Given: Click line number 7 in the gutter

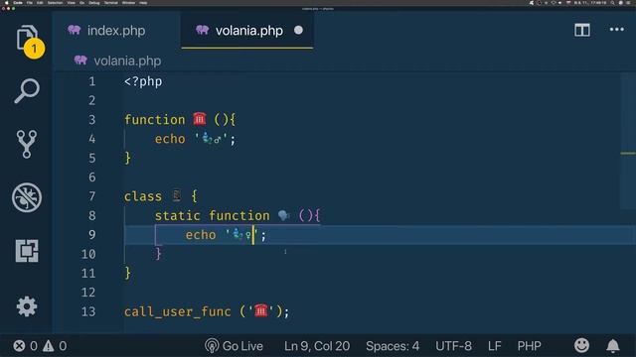Looking at the screenshot, I should [x=92, y=196].
